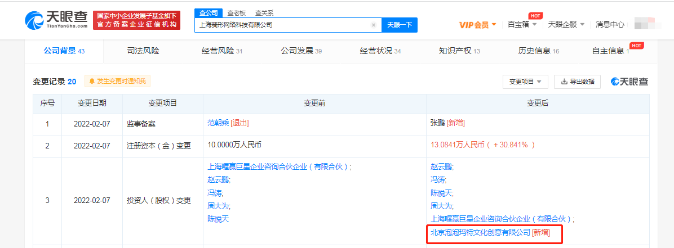Click 发生变更时通知我 notification button
This screenshot has height=248, width=674.
point(117,80)
